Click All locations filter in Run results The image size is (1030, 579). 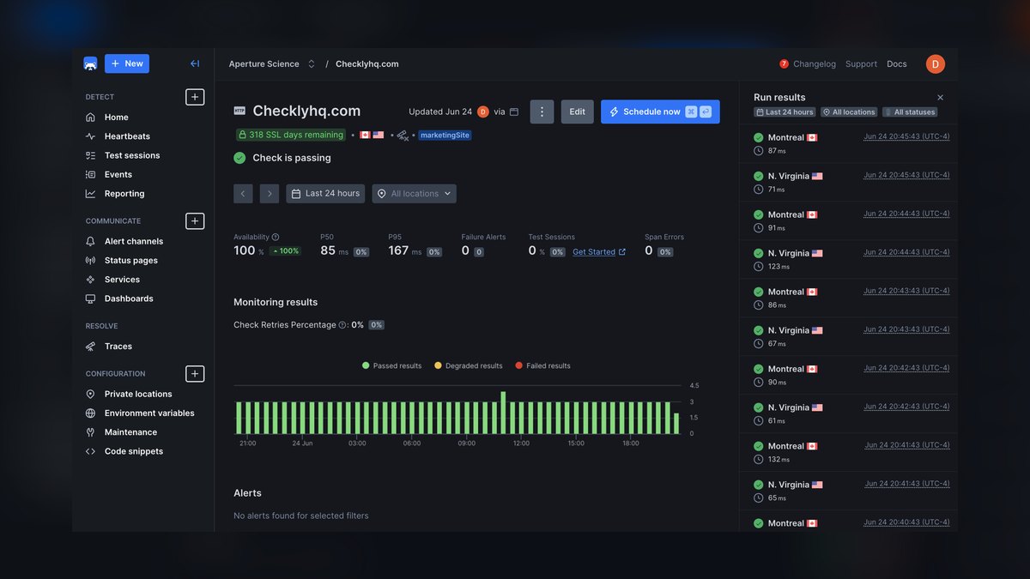pos(849,112)
